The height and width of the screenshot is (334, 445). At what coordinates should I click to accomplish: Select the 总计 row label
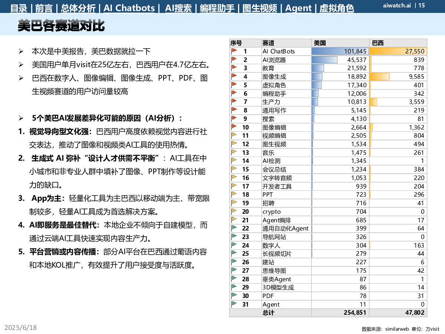click(268, 312)
